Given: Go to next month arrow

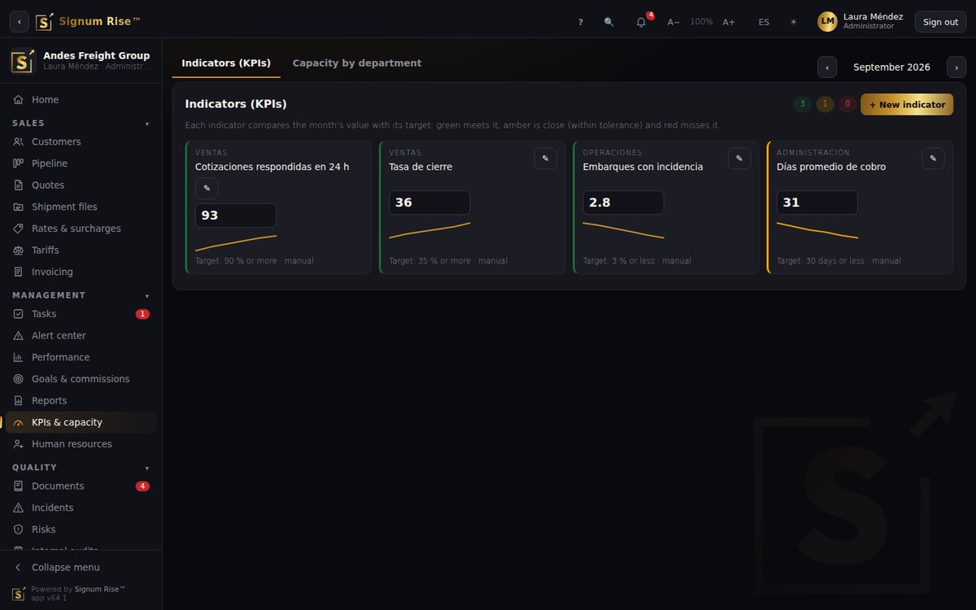Looking at the screenshot, I should [x=956, y=68].
